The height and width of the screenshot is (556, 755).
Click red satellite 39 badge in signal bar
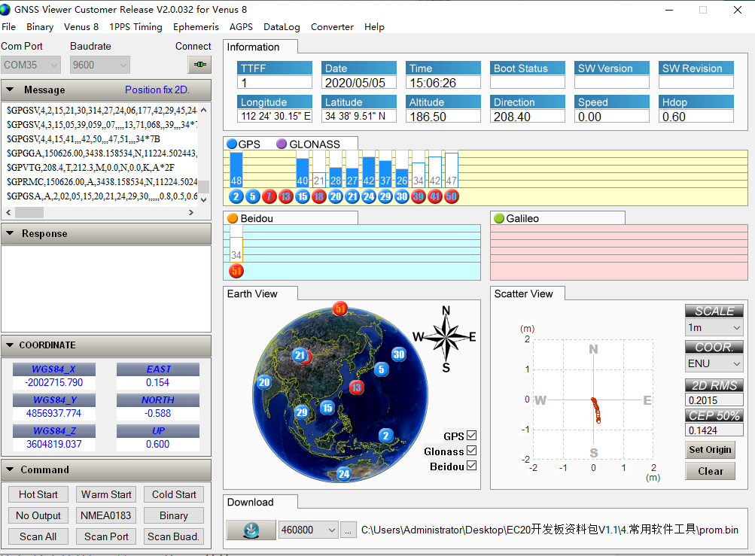coord(419,196)
